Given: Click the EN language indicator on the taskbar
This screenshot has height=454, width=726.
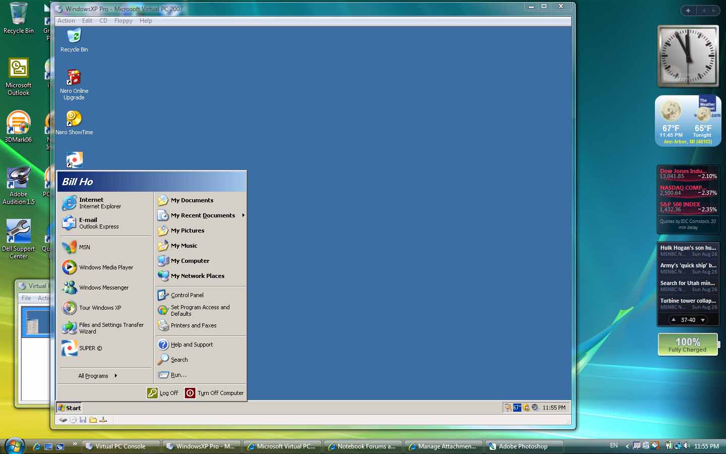Looking at the screenshot, I should pyautogui.click(x=614, y=445).
